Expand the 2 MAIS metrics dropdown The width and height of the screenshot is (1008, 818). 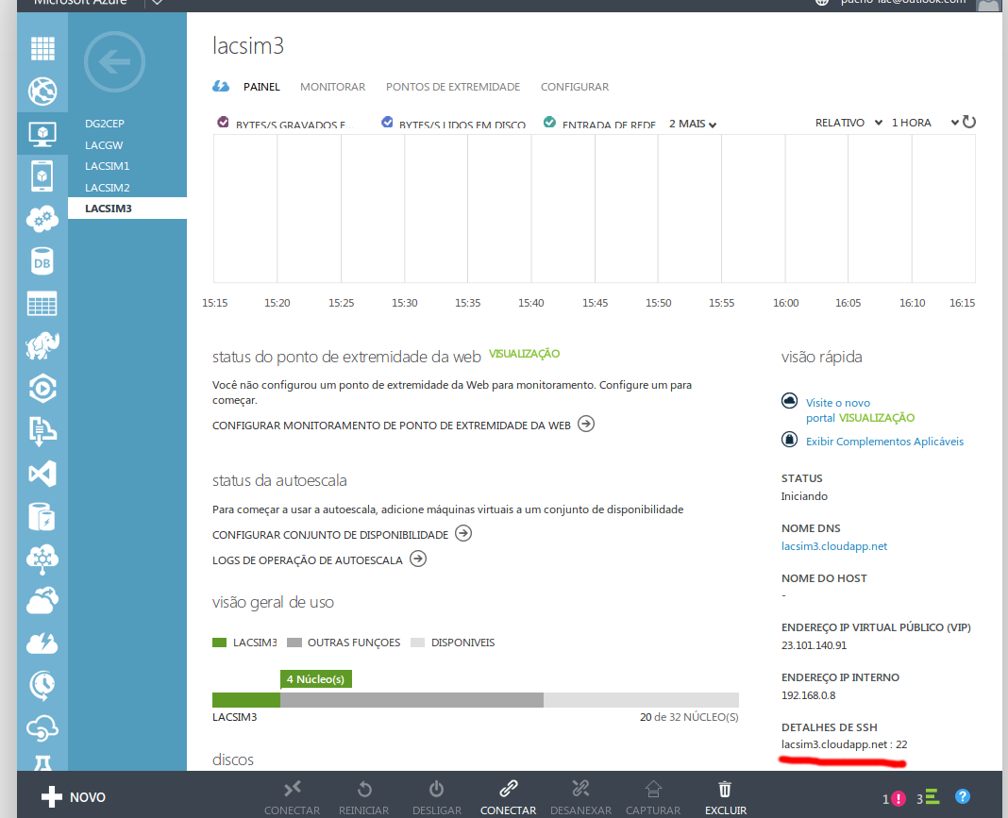pyautogui.click(x=693, y=124)
